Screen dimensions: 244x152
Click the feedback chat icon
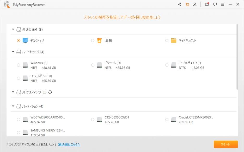[215, 5]
